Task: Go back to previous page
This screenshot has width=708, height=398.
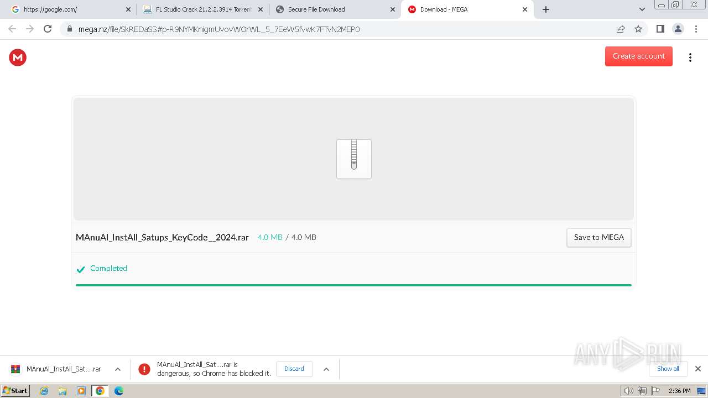Action: tap(12, 29)
